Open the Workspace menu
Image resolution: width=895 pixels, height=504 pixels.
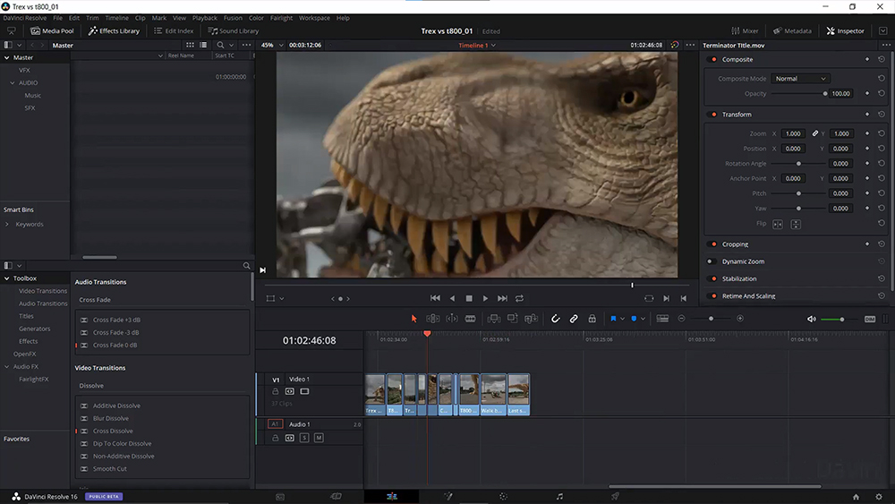(314, 18)
